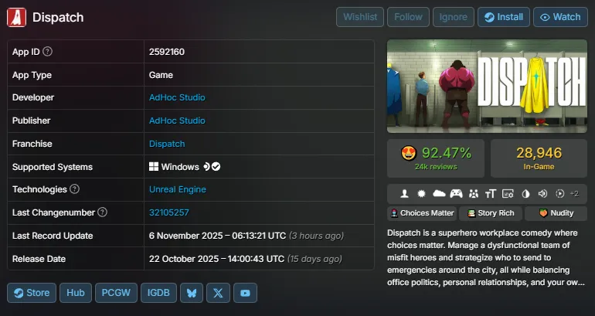Select the Choices Matter tag
The width and height of the screenshot is (595, 316).
click(x=422, y=213)
